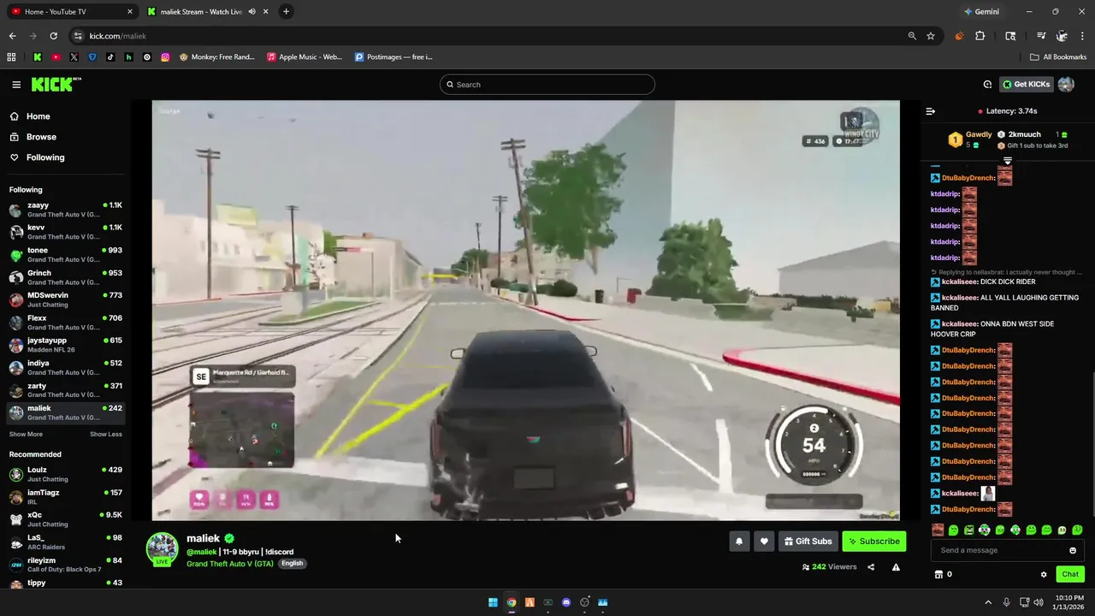
Task: Bookmark this page with star icon
Action: tap(931, 36)
